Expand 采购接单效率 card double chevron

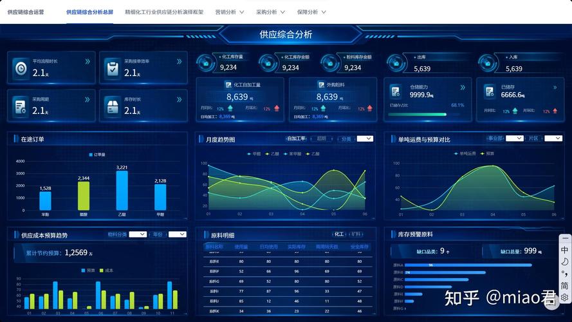pyautogui.click(x=179, y=62)
